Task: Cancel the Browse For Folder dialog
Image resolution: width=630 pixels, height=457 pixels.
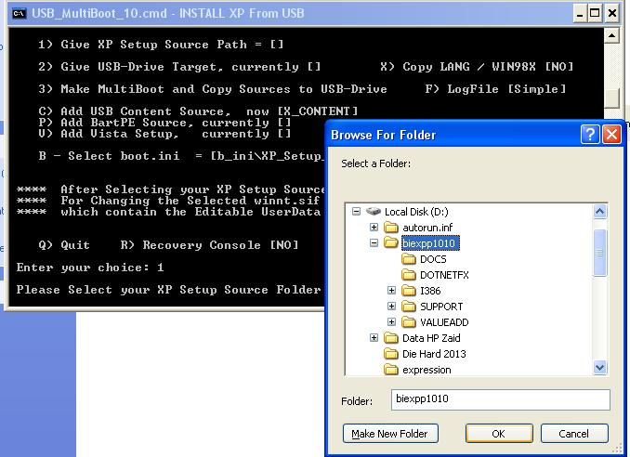Action: pyautogui.click(x=574, y=434)
